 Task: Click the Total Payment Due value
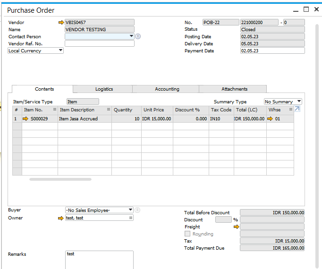[272, 248]
